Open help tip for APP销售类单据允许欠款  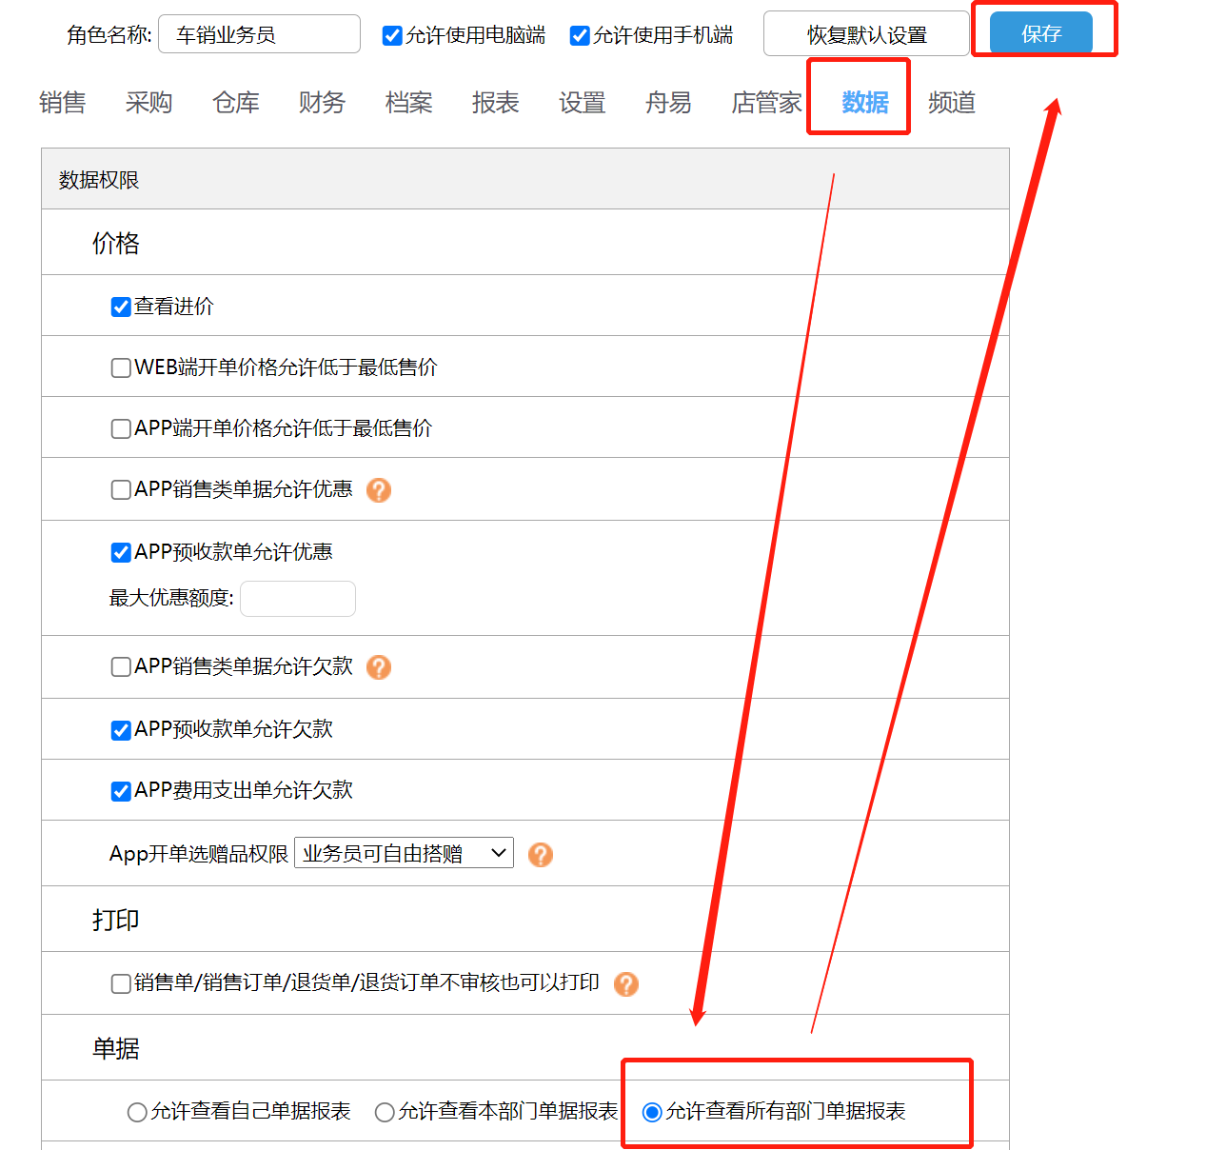click(x=378, y=667)
